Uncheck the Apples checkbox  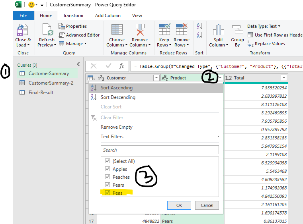click(108, 169)
